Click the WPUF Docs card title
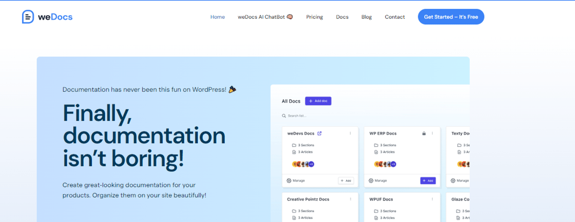This screenshot has width=575, height=222. pos(381,199)
